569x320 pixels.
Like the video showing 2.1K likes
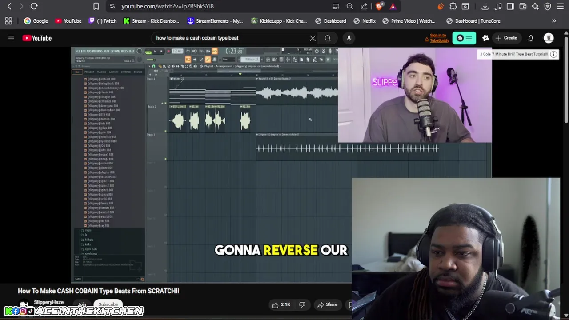[281, 304]
